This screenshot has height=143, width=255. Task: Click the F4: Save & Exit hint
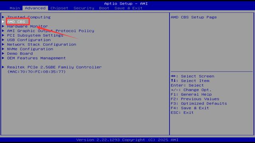[190, 108]
